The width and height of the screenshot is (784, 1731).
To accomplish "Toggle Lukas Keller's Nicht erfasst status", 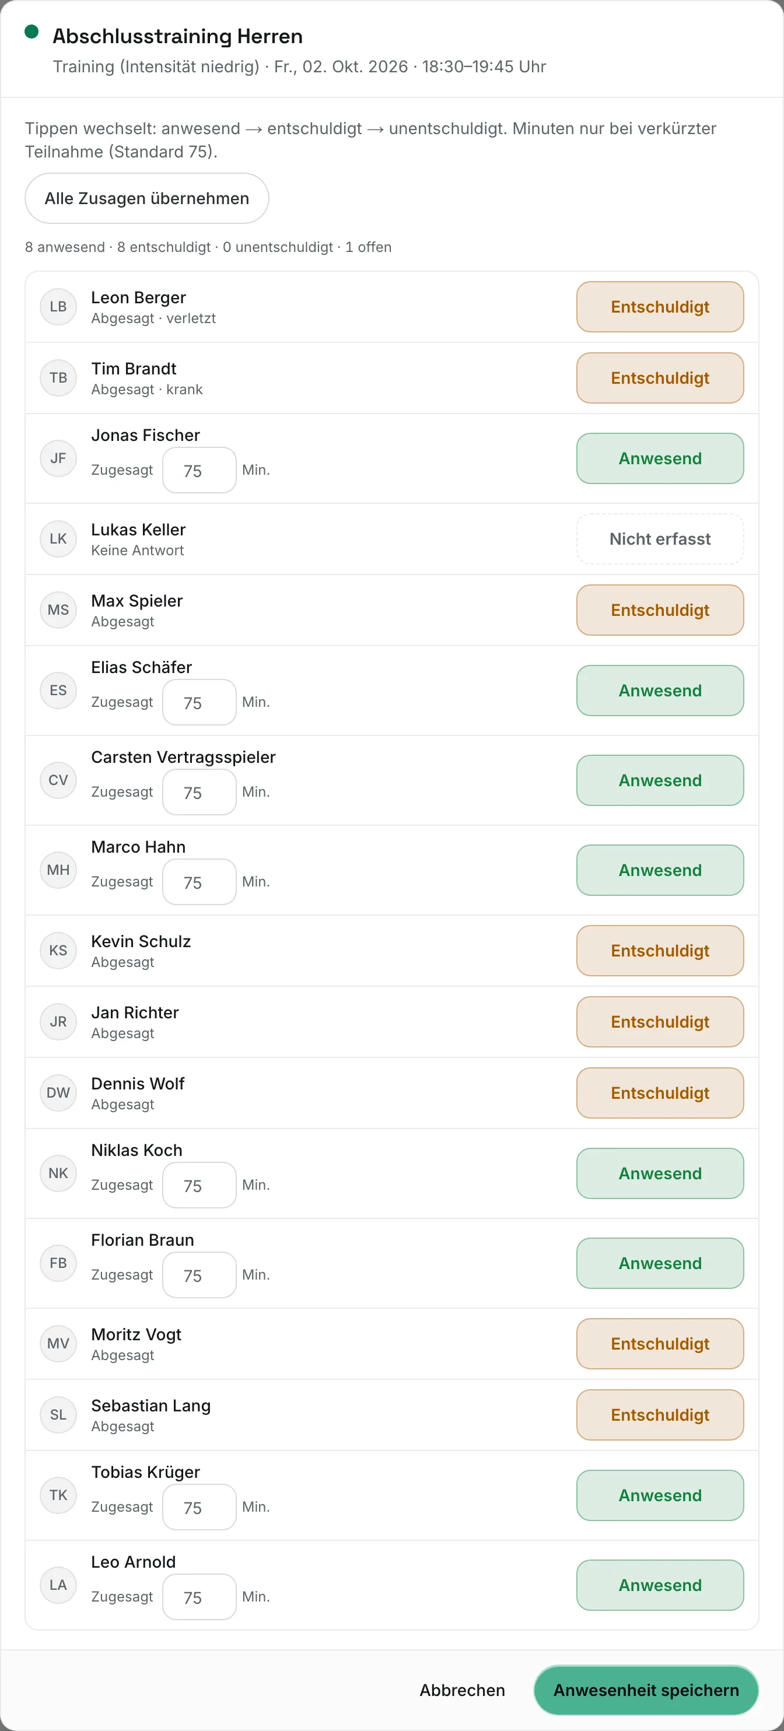I will coord(660,539).
